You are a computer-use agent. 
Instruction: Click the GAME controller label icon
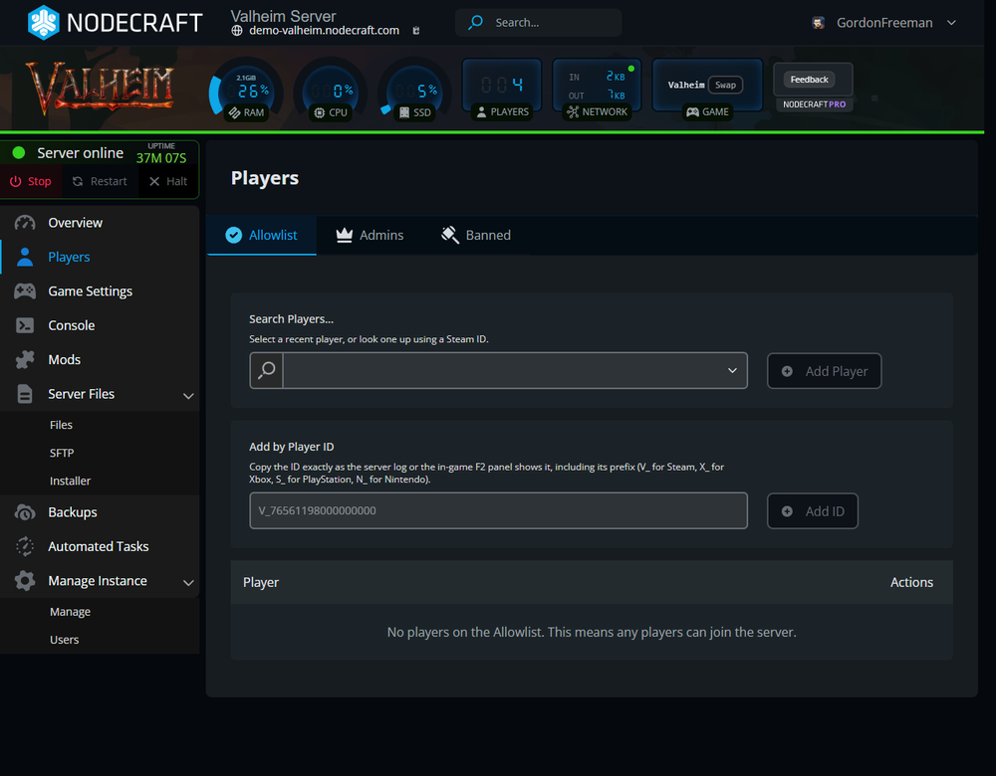pyautogui.click(x=692, y=112)
